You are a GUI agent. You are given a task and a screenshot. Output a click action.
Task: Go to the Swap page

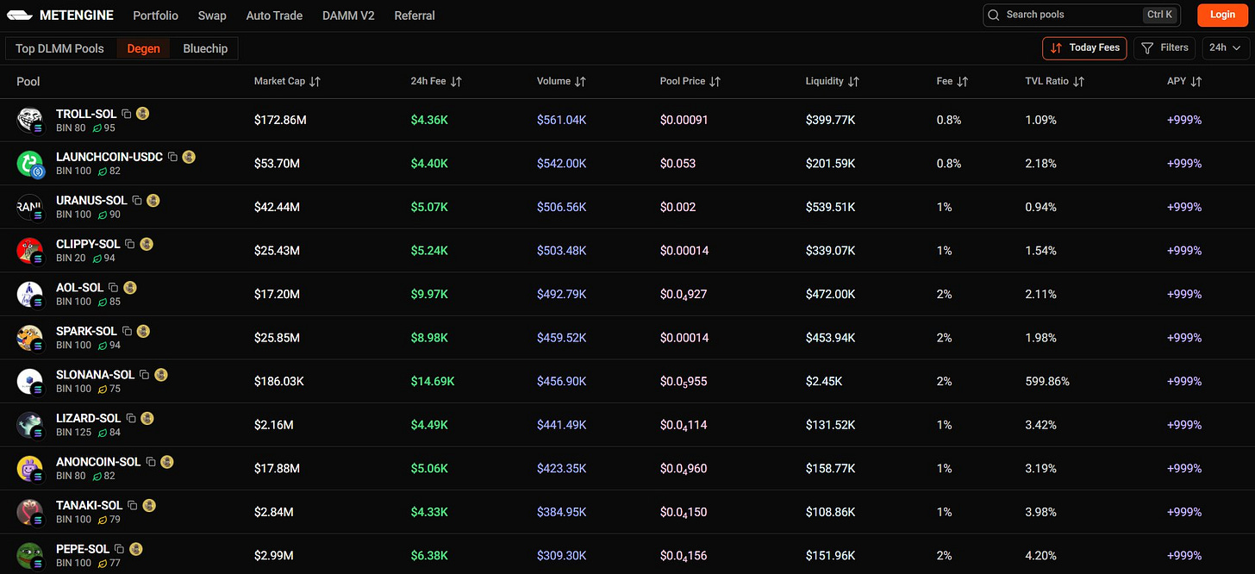(x=212, y=16)
